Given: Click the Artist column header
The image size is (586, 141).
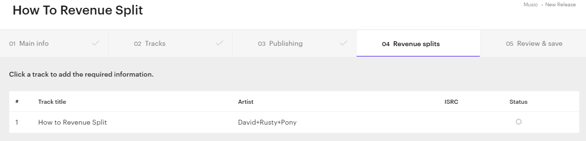Looking at the screenshot, I should click(x=246, y=102).
